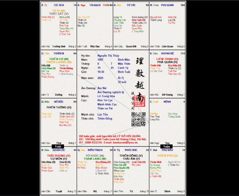The image size is (239, 196).
Task: Click the Linh Tinh (H) star
Action: pos(138,162)
